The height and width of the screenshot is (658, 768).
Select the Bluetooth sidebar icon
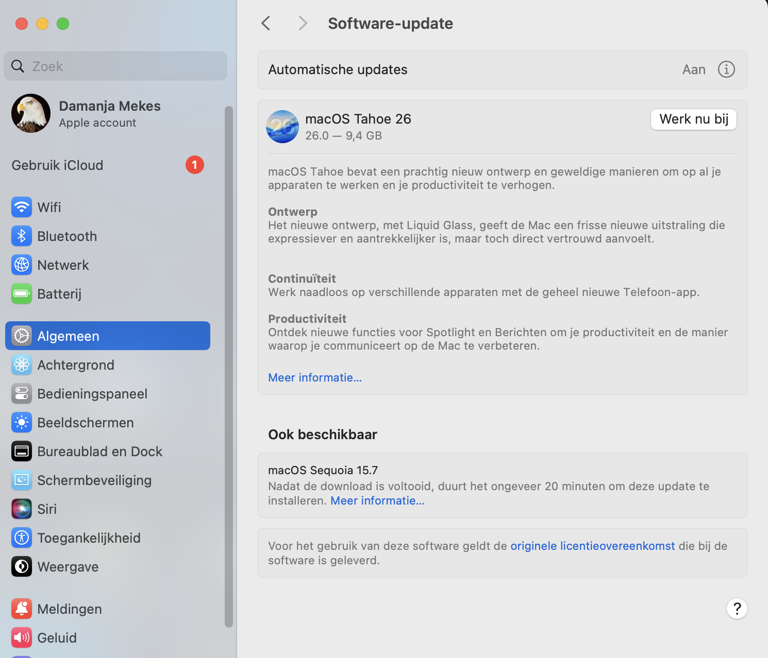[21, 236]
